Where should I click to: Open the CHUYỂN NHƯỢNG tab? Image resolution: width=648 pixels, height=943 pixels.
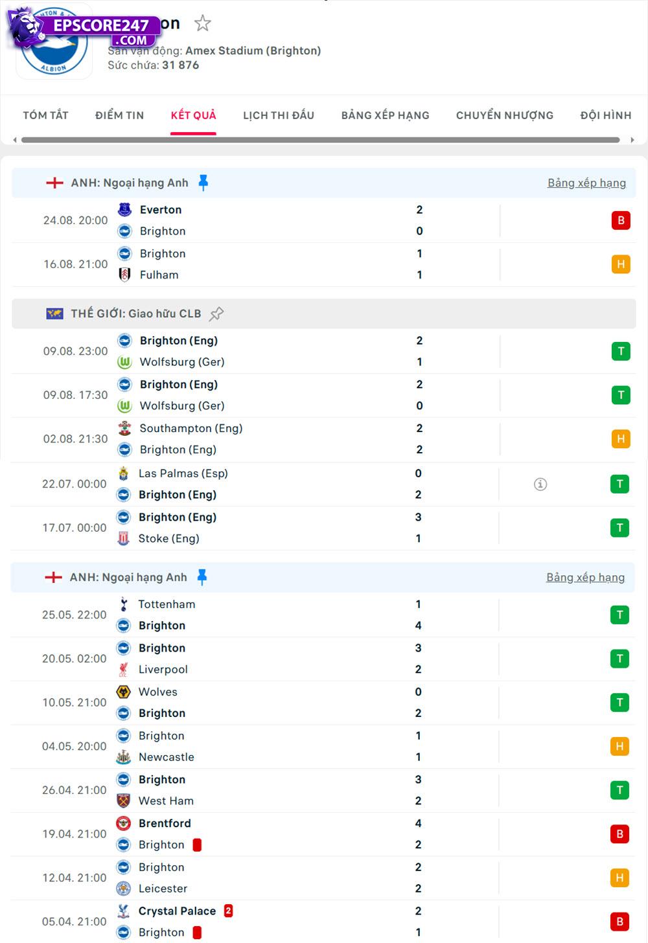(504, 115)
